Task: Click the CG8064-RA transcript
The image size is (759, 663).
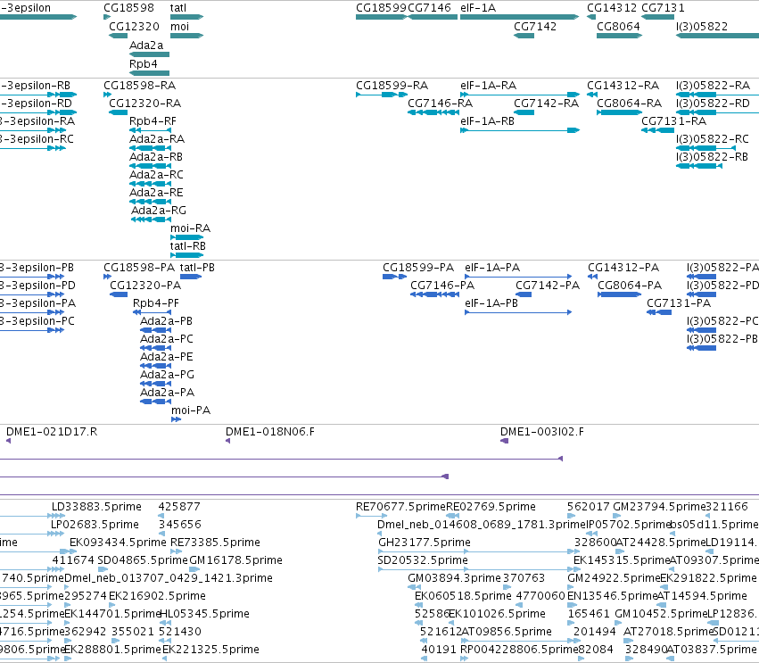Action: (x=619, y=112)
